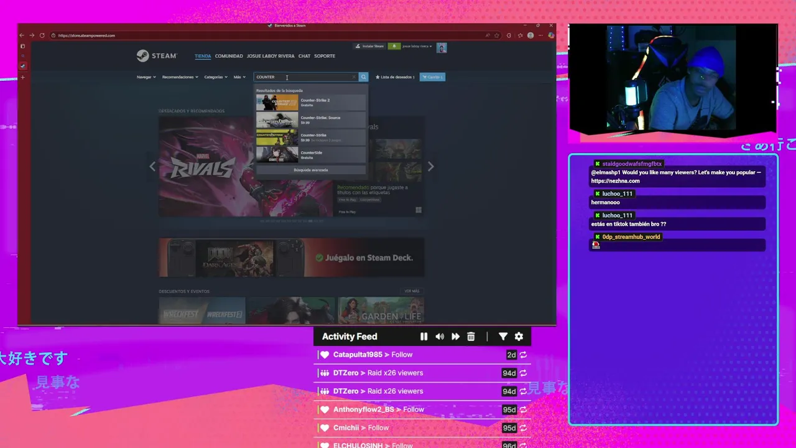Open the Marvel Rivals featured image

pyautogui.click(x=246, y=167)
